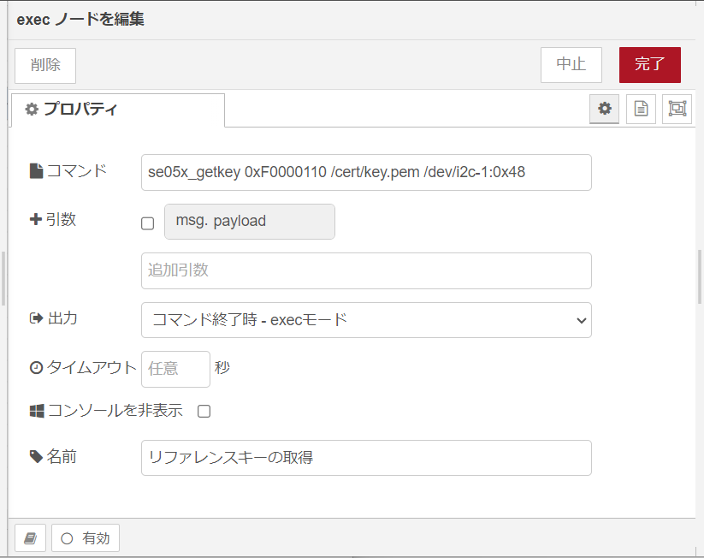Screen dimensions: 704x558
Task: Toggle the 有効 enabled state button
Action: (x=86, y=537)
